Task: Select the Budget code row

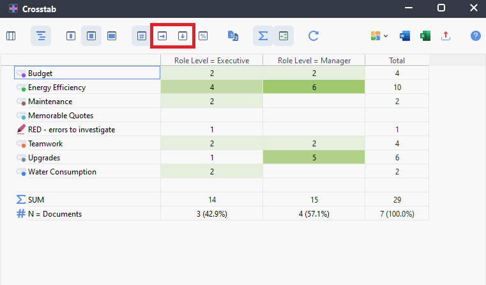Action: 87,73
